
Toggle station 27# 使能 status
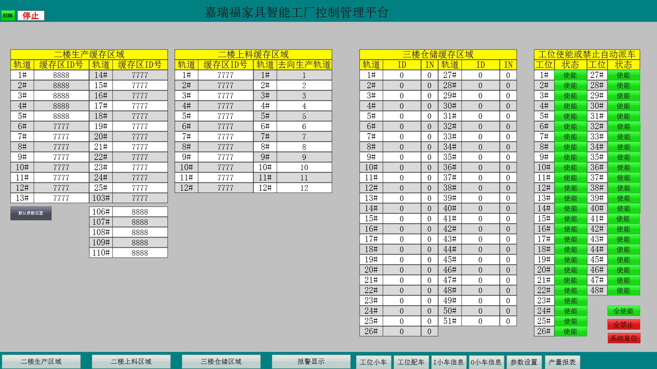pos(623,75)
